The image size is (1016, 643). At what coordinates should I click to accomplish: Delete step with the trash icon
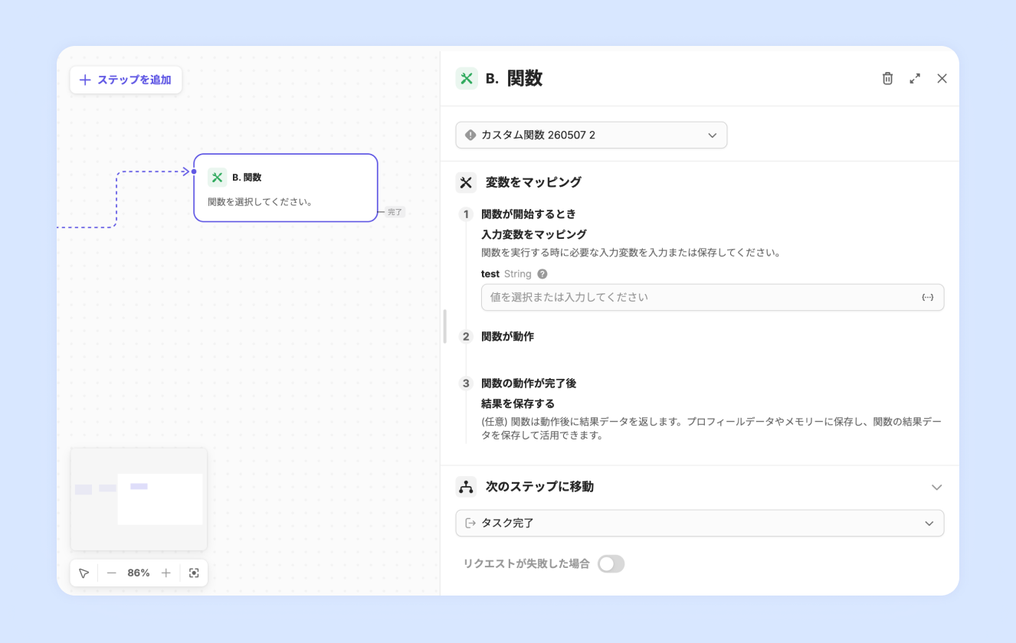pyautogui.click(x=887, y=78)
